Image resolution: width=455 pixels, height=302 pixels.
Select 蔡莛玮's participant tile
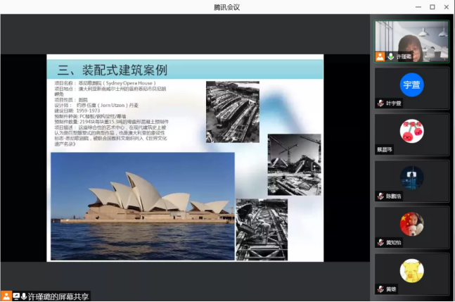pyautogui.click(x=411, y=134)
